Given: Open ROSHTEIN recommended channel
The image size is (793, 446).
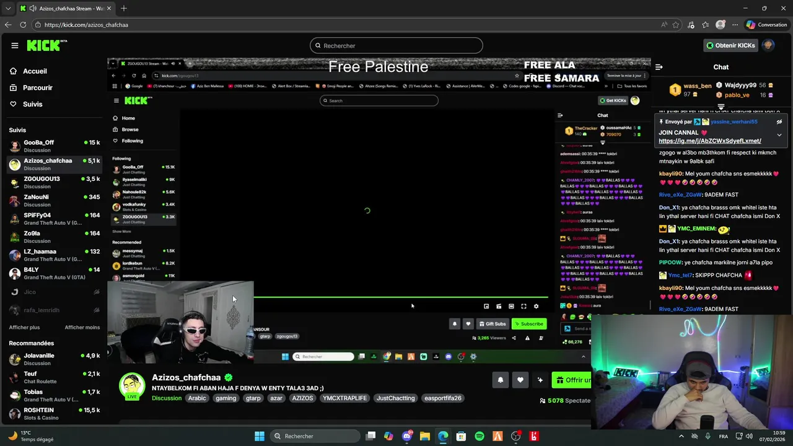Looking at the screenshot, I should pyautogui.click(x=55, y=413).
